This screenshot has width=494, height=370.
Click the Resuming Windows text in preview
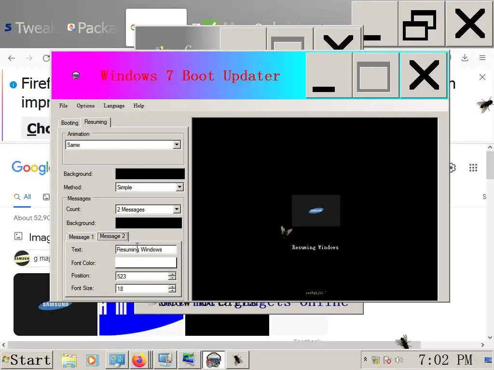[x=315, y=247]
